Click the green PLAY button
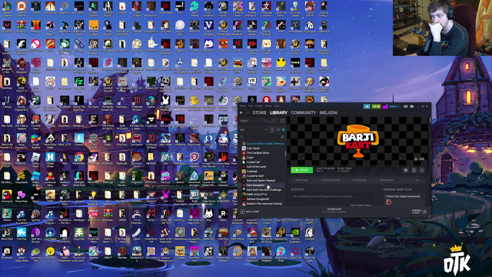Screen dimensions: 492x277 pos(302,170)
